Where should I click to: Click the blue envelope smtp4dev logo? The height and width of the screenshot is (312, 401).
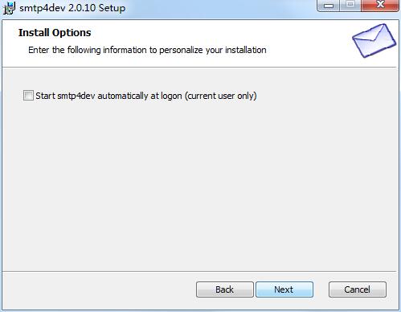[374, 40]
